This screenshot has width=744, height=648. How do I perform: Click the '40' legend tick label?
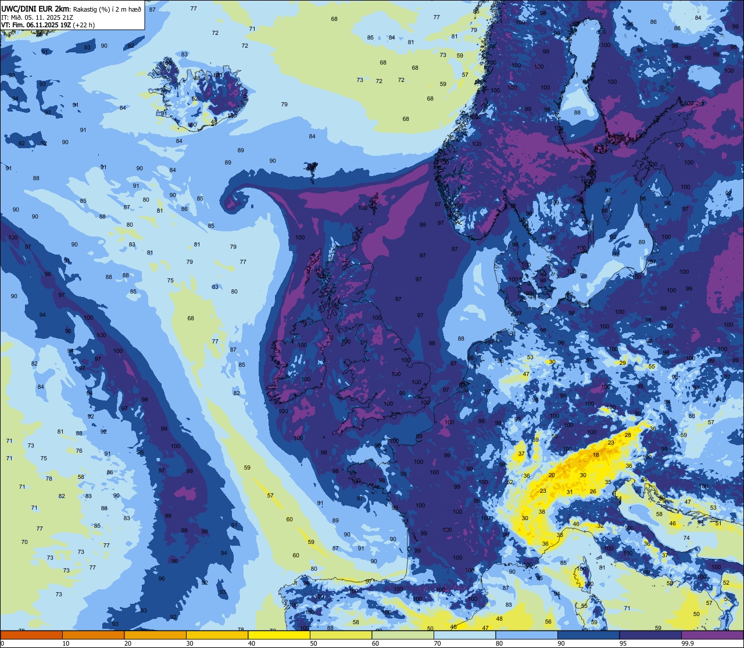(252, 643)
